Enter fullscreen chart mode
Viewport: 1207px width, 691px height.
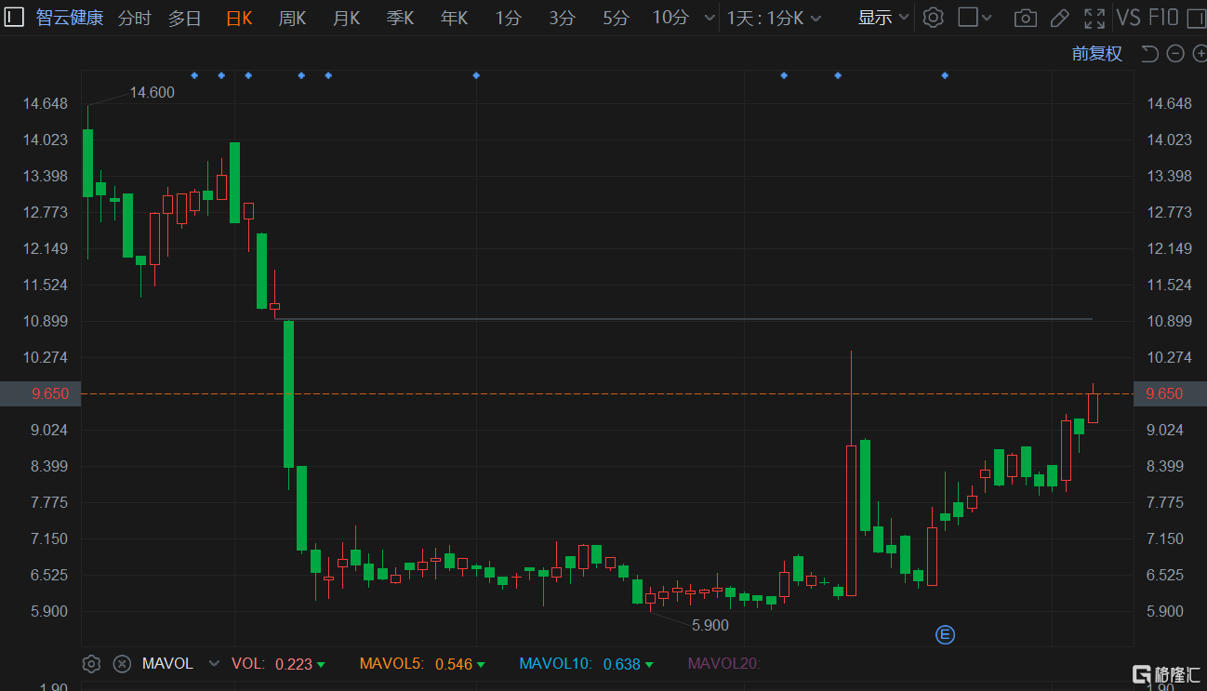coord(1094,18)
